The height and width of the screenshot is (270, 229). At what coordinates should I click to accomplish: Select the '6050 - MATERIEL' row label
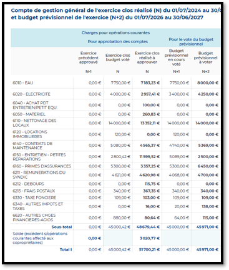pos(29,114)
